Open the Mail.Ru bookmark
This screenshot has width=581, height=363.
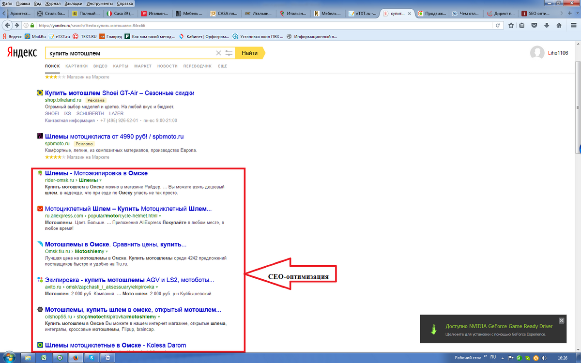(35, 36)
